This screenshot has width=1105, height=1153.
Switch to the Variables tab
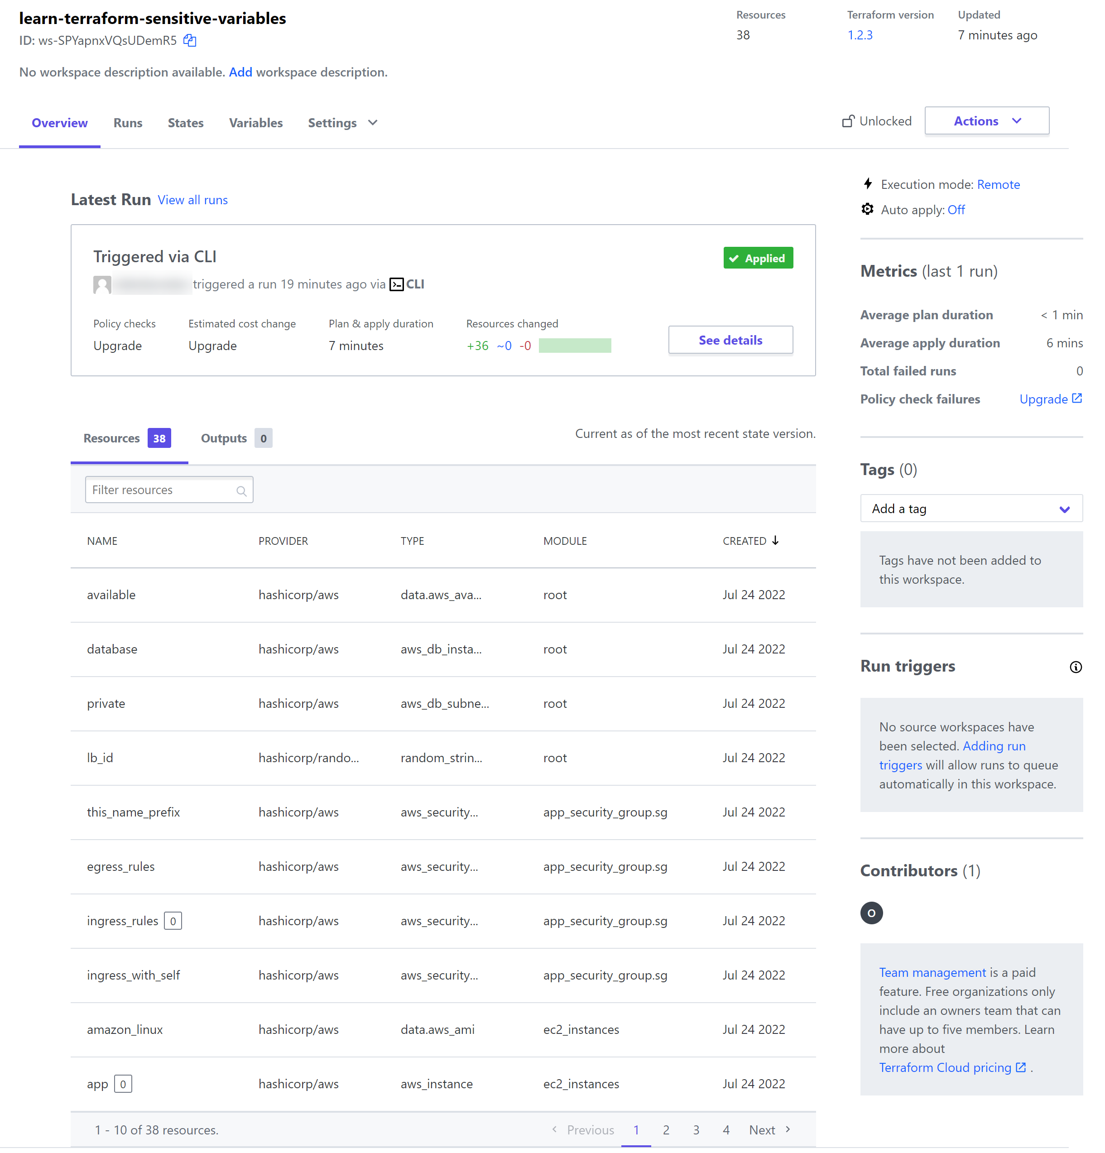tap(255, 123)
